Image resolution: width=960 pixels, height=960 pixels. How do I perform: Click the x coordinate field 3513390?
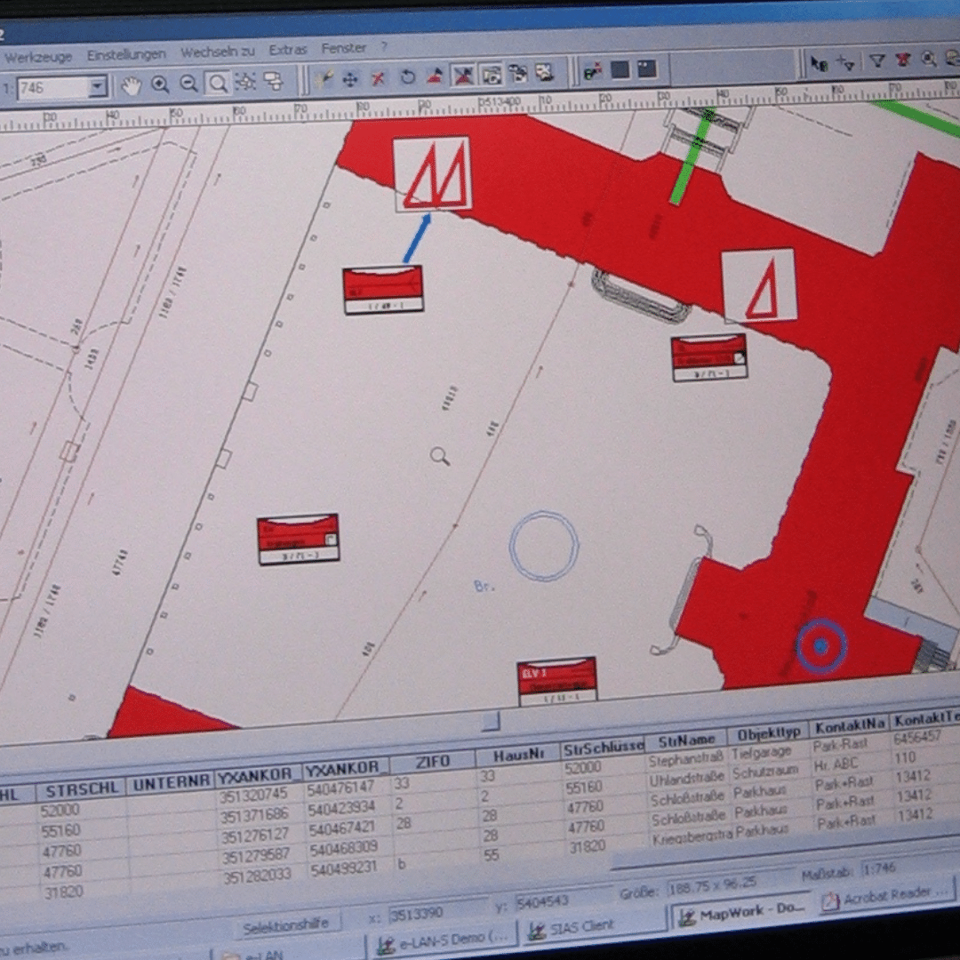point(437,913)
